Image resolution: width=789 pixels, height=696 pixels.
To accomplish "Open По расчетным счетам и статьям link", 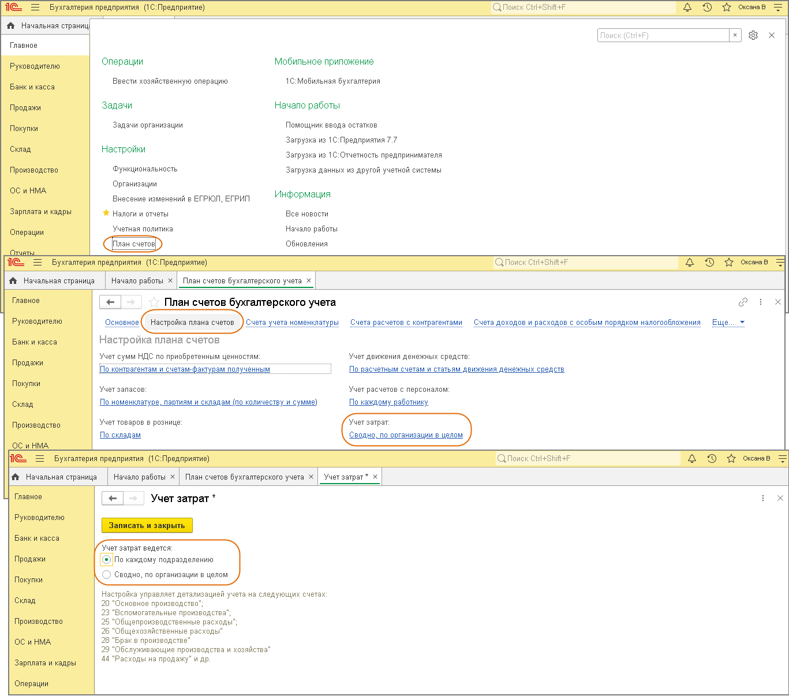I will click(457, 369).
